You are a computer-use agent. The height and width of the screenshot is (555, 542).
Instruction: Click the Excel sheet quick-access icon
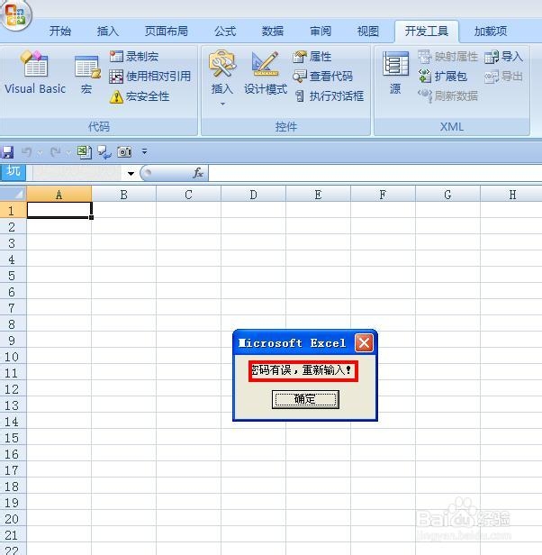click(85, 152)
